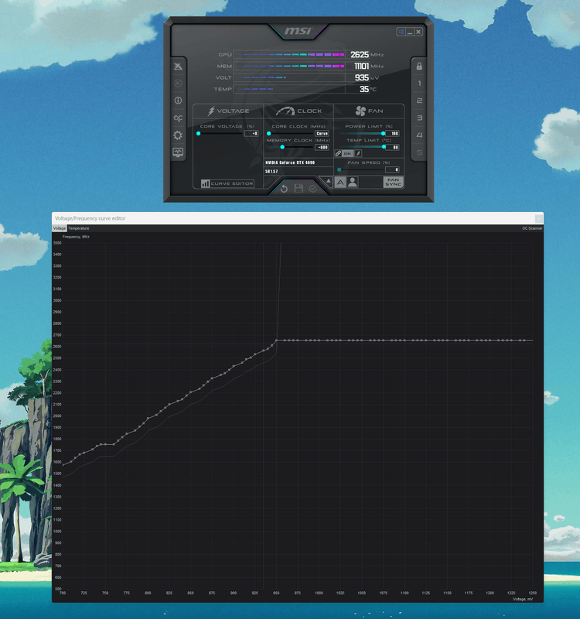The width and height of the screenshot is (580, 619).
Task: Select profile slot 1
Action: click(x=419, y=84)
